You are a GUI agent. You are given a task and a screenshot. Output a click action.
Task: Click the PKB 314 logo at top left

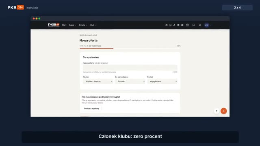pos(16,8)
